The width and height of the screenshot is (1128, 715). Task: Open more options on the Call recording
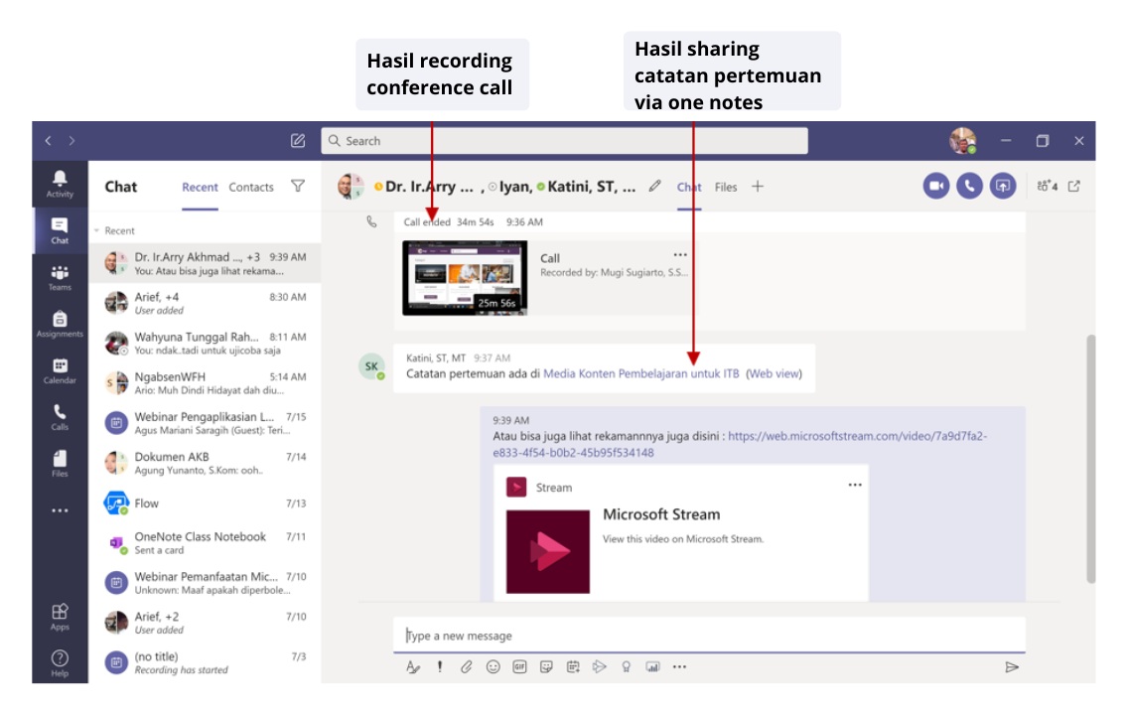680,254
